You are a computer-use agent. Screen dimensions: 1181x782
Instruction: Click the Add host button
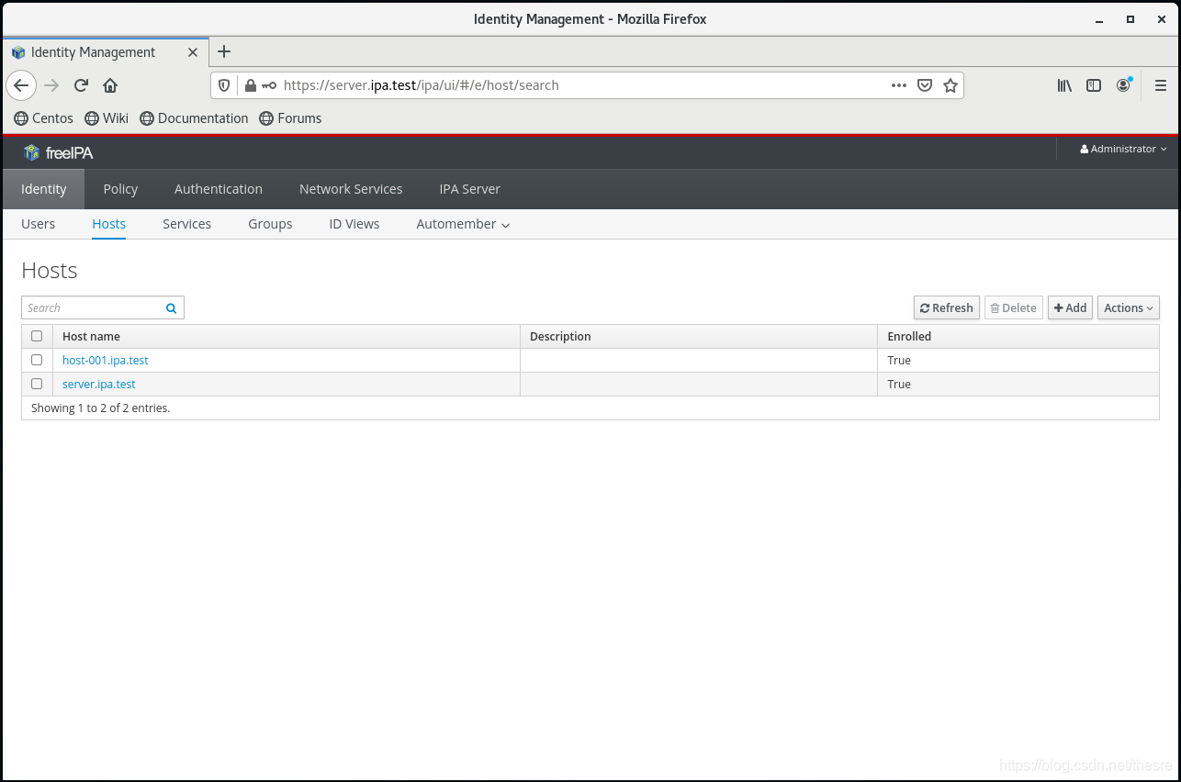(1070, 308)
